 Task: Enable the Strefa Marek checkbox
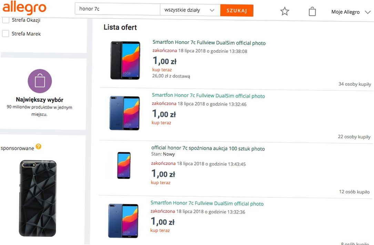click(6, 33)
